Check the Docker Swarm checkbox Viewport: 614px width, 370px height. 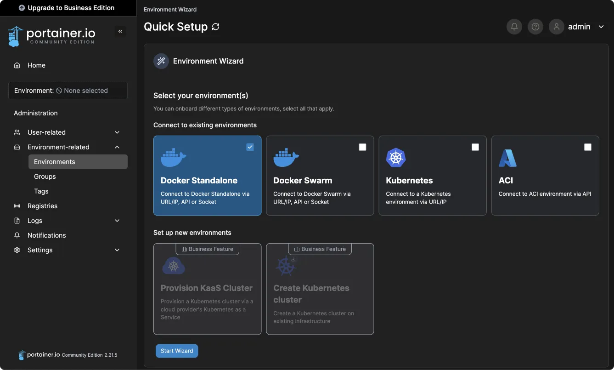[x=362, y=147]
